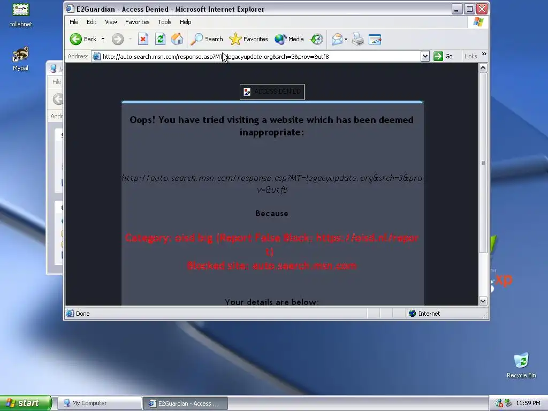Expand the Address bar dropdown
This screenshot has height=411, width=548.
click(x=425, y=56)
